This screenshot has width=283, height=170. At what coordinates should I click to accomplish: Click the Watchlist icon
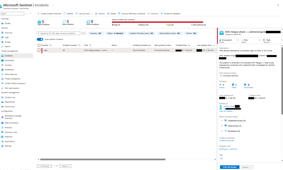[x=2, y=137]
